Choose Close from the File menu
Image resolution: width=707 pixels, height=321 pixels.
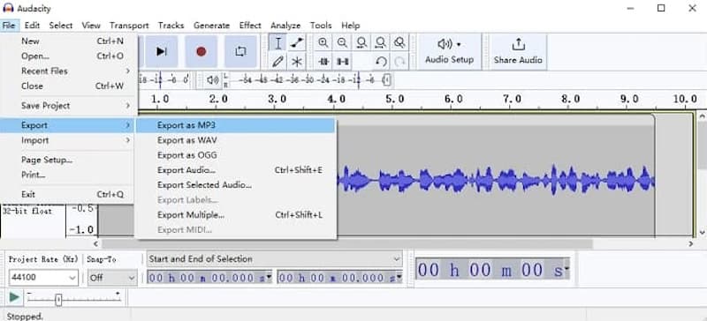67,86
